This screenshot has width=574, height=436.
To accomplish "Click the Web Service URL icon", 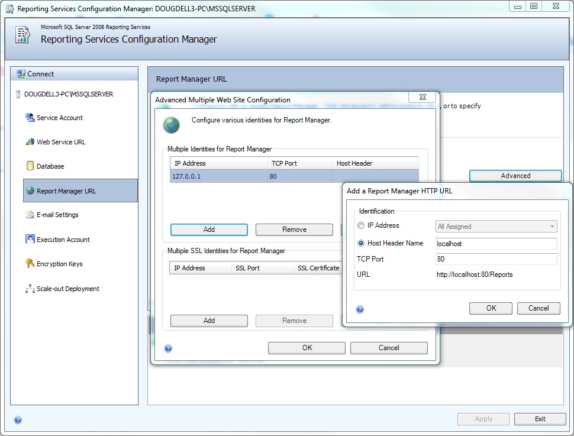I will click(30, 141).
